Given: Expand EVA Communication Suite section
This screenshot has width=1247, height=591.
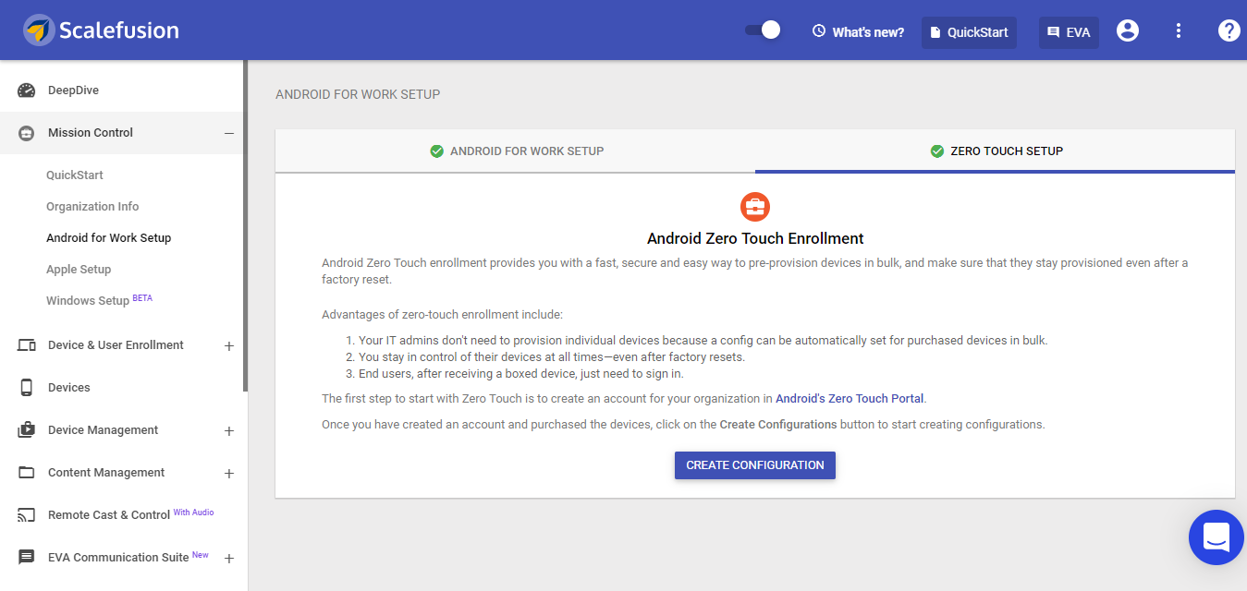Looking at the screenshot, I should click(x=229, y=559).
